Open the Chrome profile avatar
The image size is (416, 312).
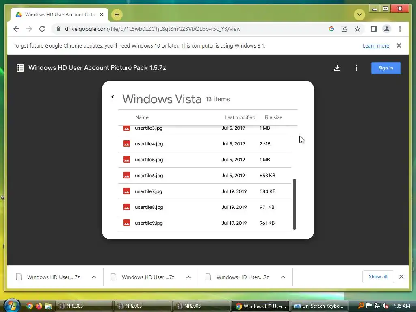[x=387, y=29]
